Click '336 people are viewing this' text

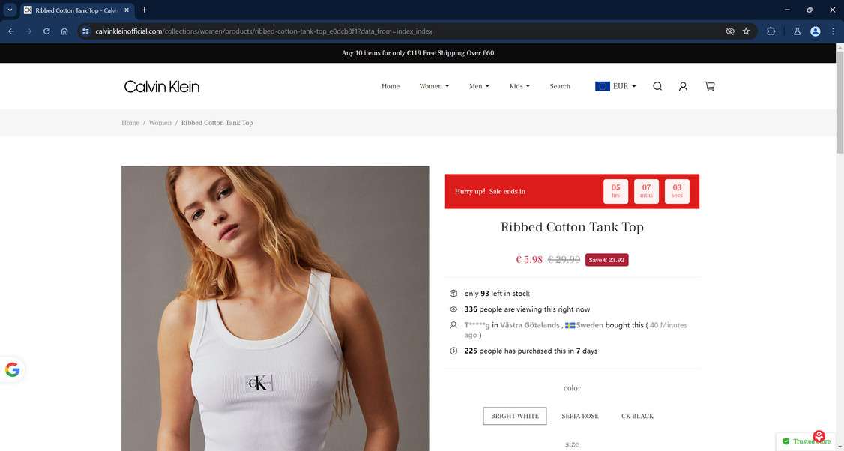527,309
